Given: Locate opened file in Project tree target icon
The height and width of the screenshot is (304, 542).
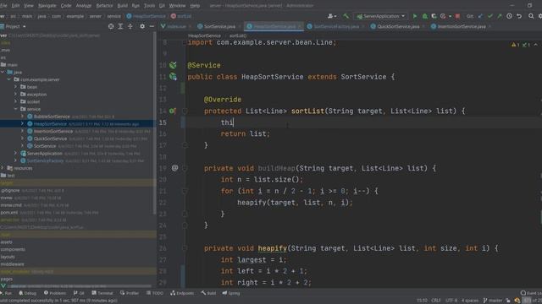Looking at the screenshot, I should [x=111, y=26].
